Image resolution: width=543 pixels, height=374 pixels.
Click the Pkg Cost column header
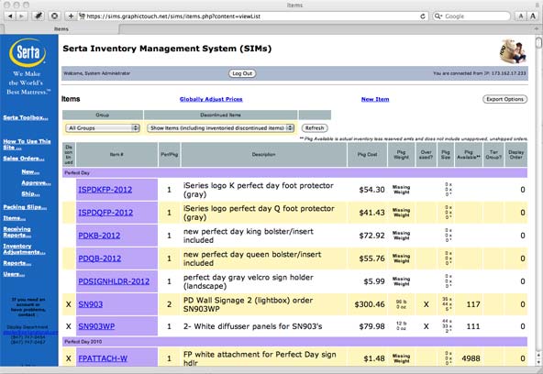[x=367, y=155]
